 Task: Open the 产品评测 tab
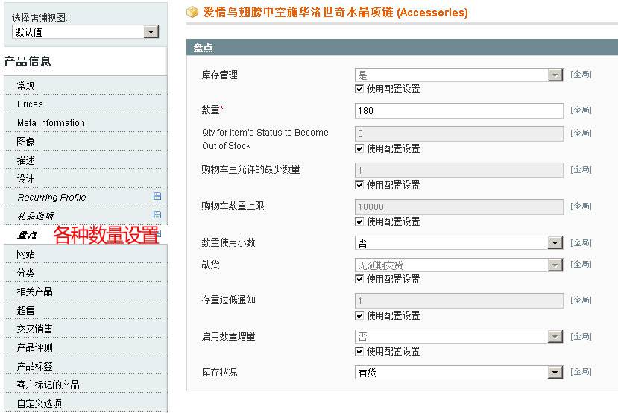[x=34, y=347]
